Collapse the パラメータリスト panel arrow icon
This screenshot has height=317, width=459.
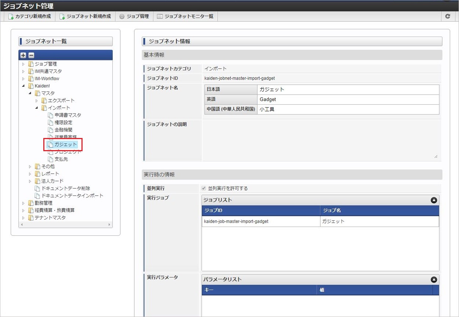pyautogui.click(x=434, y=280)
